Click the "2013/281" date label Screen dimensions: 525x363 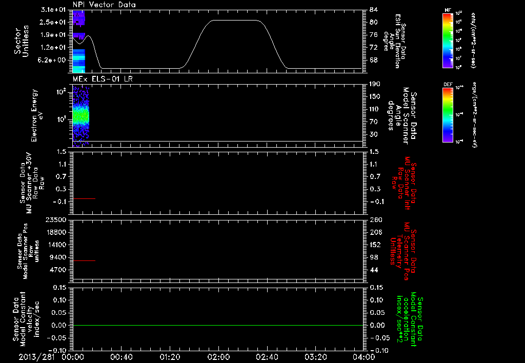(x=36, y=357)
